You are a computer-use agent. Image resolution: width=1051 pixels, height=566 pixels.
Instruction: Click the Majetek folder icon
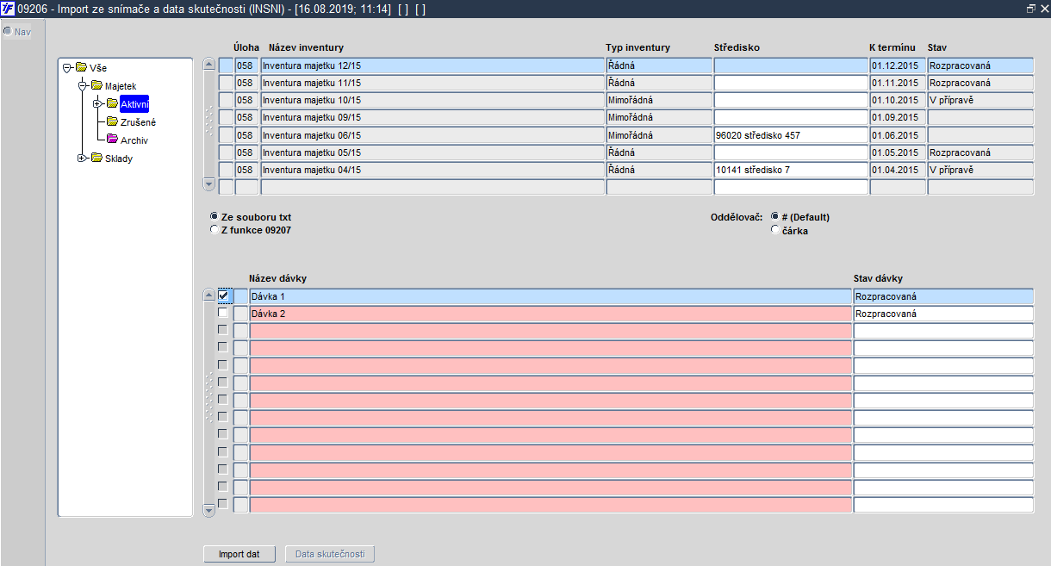tap(96, 86)
